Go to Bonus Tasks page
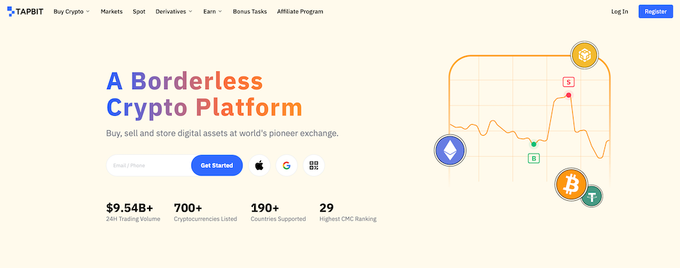This screenshot has width=680, height=268. (x=250, y=12)
